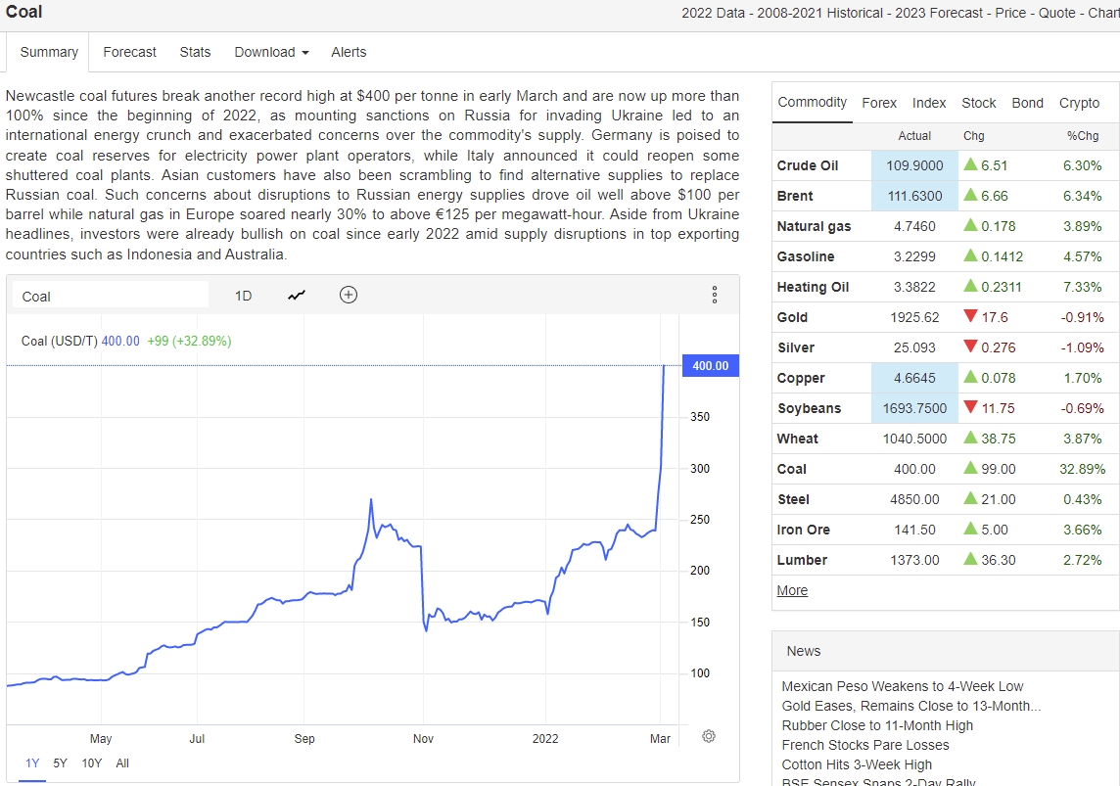Show more commodities with More link

792,590
